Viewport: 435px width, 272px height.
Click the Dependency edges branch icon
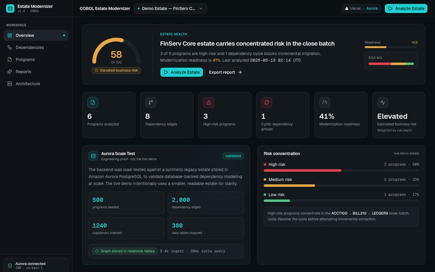[151, 103]
